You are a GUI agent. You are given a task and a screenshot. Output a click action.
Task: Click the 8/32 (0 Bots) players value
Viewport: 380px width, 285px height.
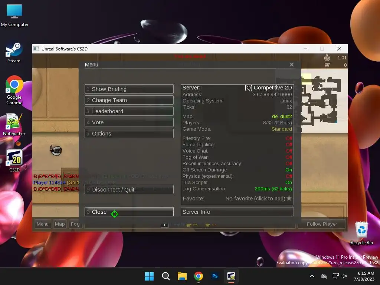click(278, 122)
